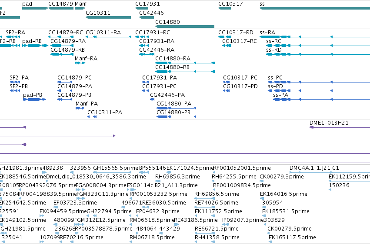Image resolution: width=370 pixels, height=244 pixels.
Task: Click the ss-RD transcript label
Action: [x=274, y=50]
